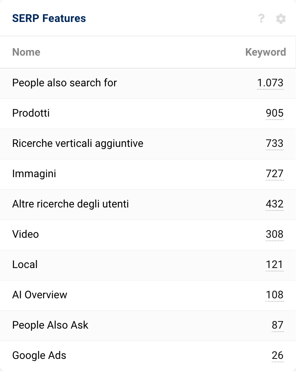The width and height of the screenshot is (296, 371).
Task: Open the settings gear icon
Action: [x=281, y=18]
